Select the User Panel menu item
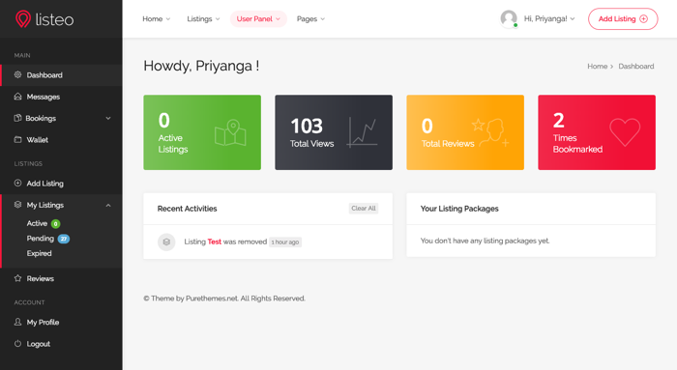 tap(258, 19)
